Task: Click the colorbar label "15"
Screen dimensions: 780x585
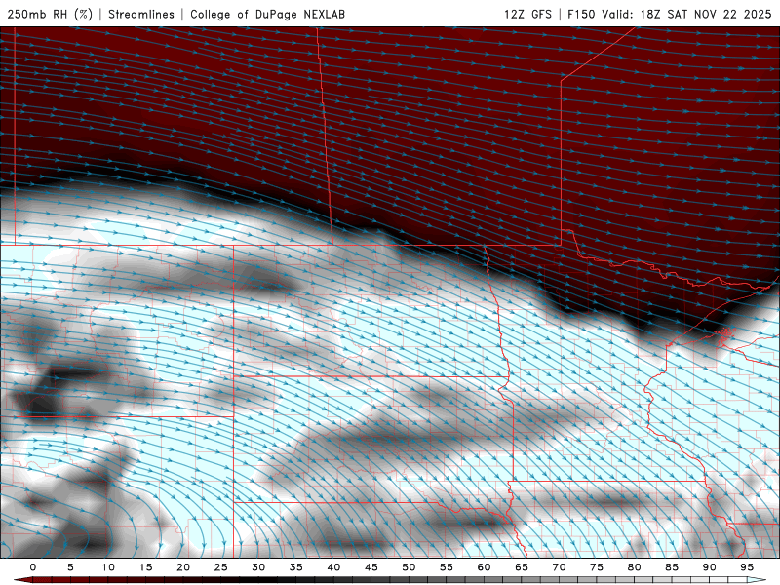Action: pos(145,567)
